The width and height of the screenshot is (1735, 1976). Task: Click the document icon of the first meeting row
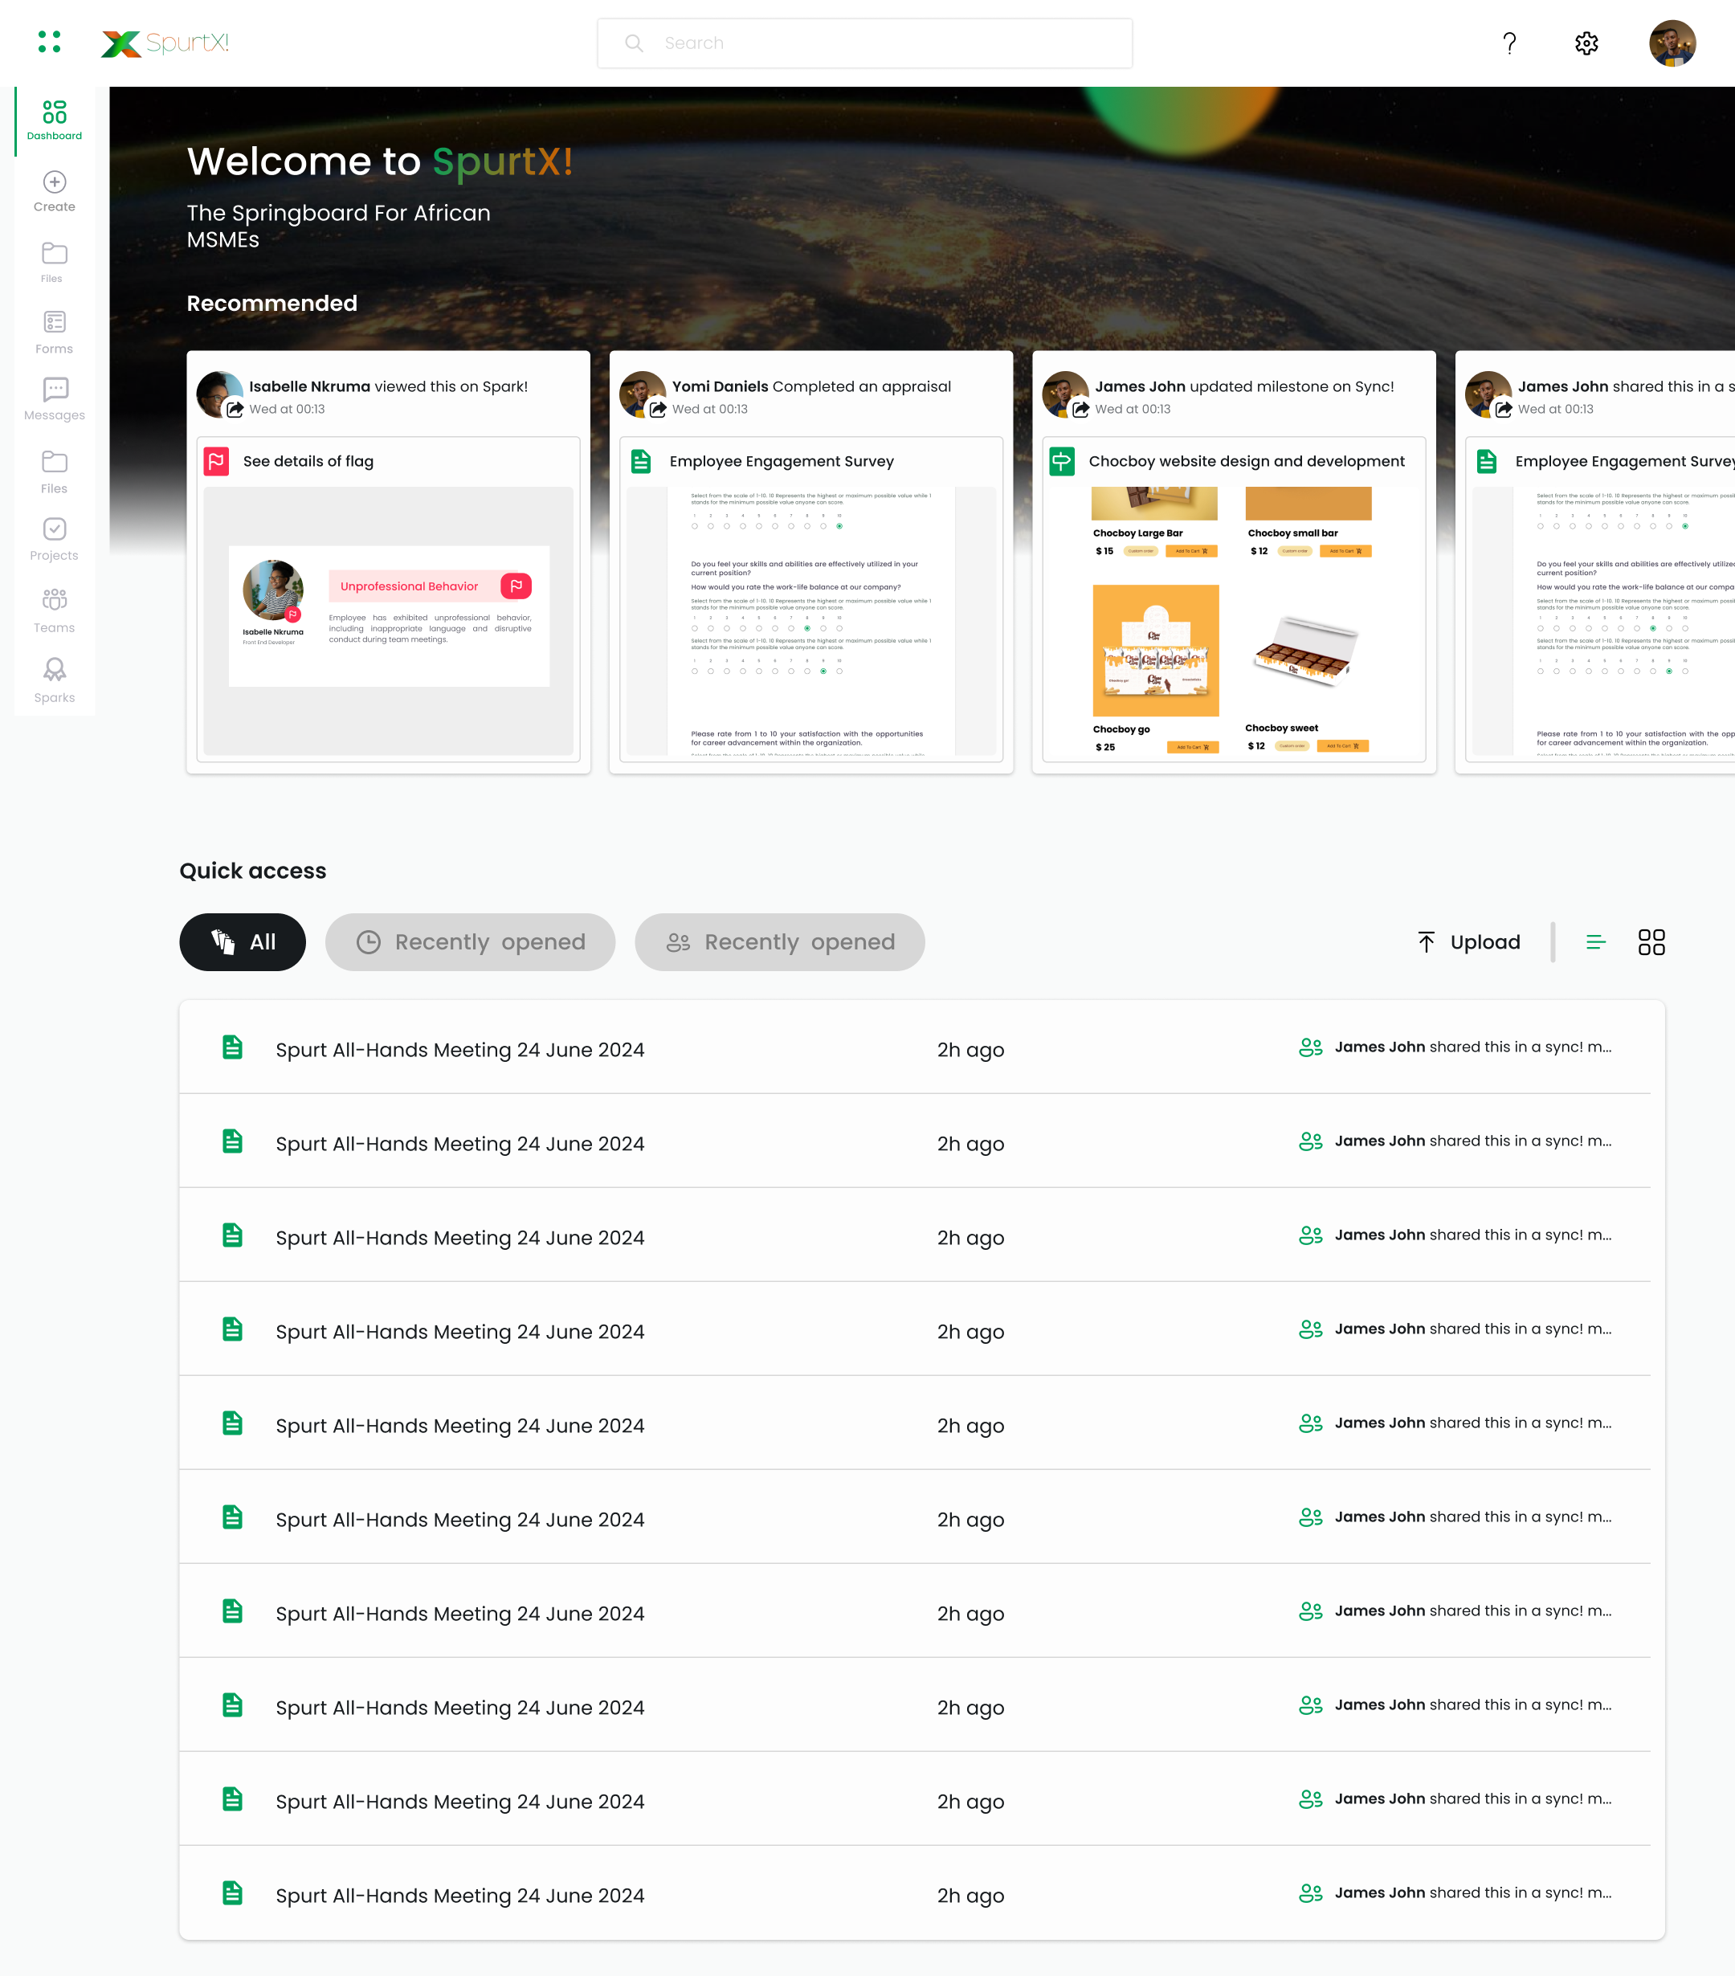point(232,1047)
